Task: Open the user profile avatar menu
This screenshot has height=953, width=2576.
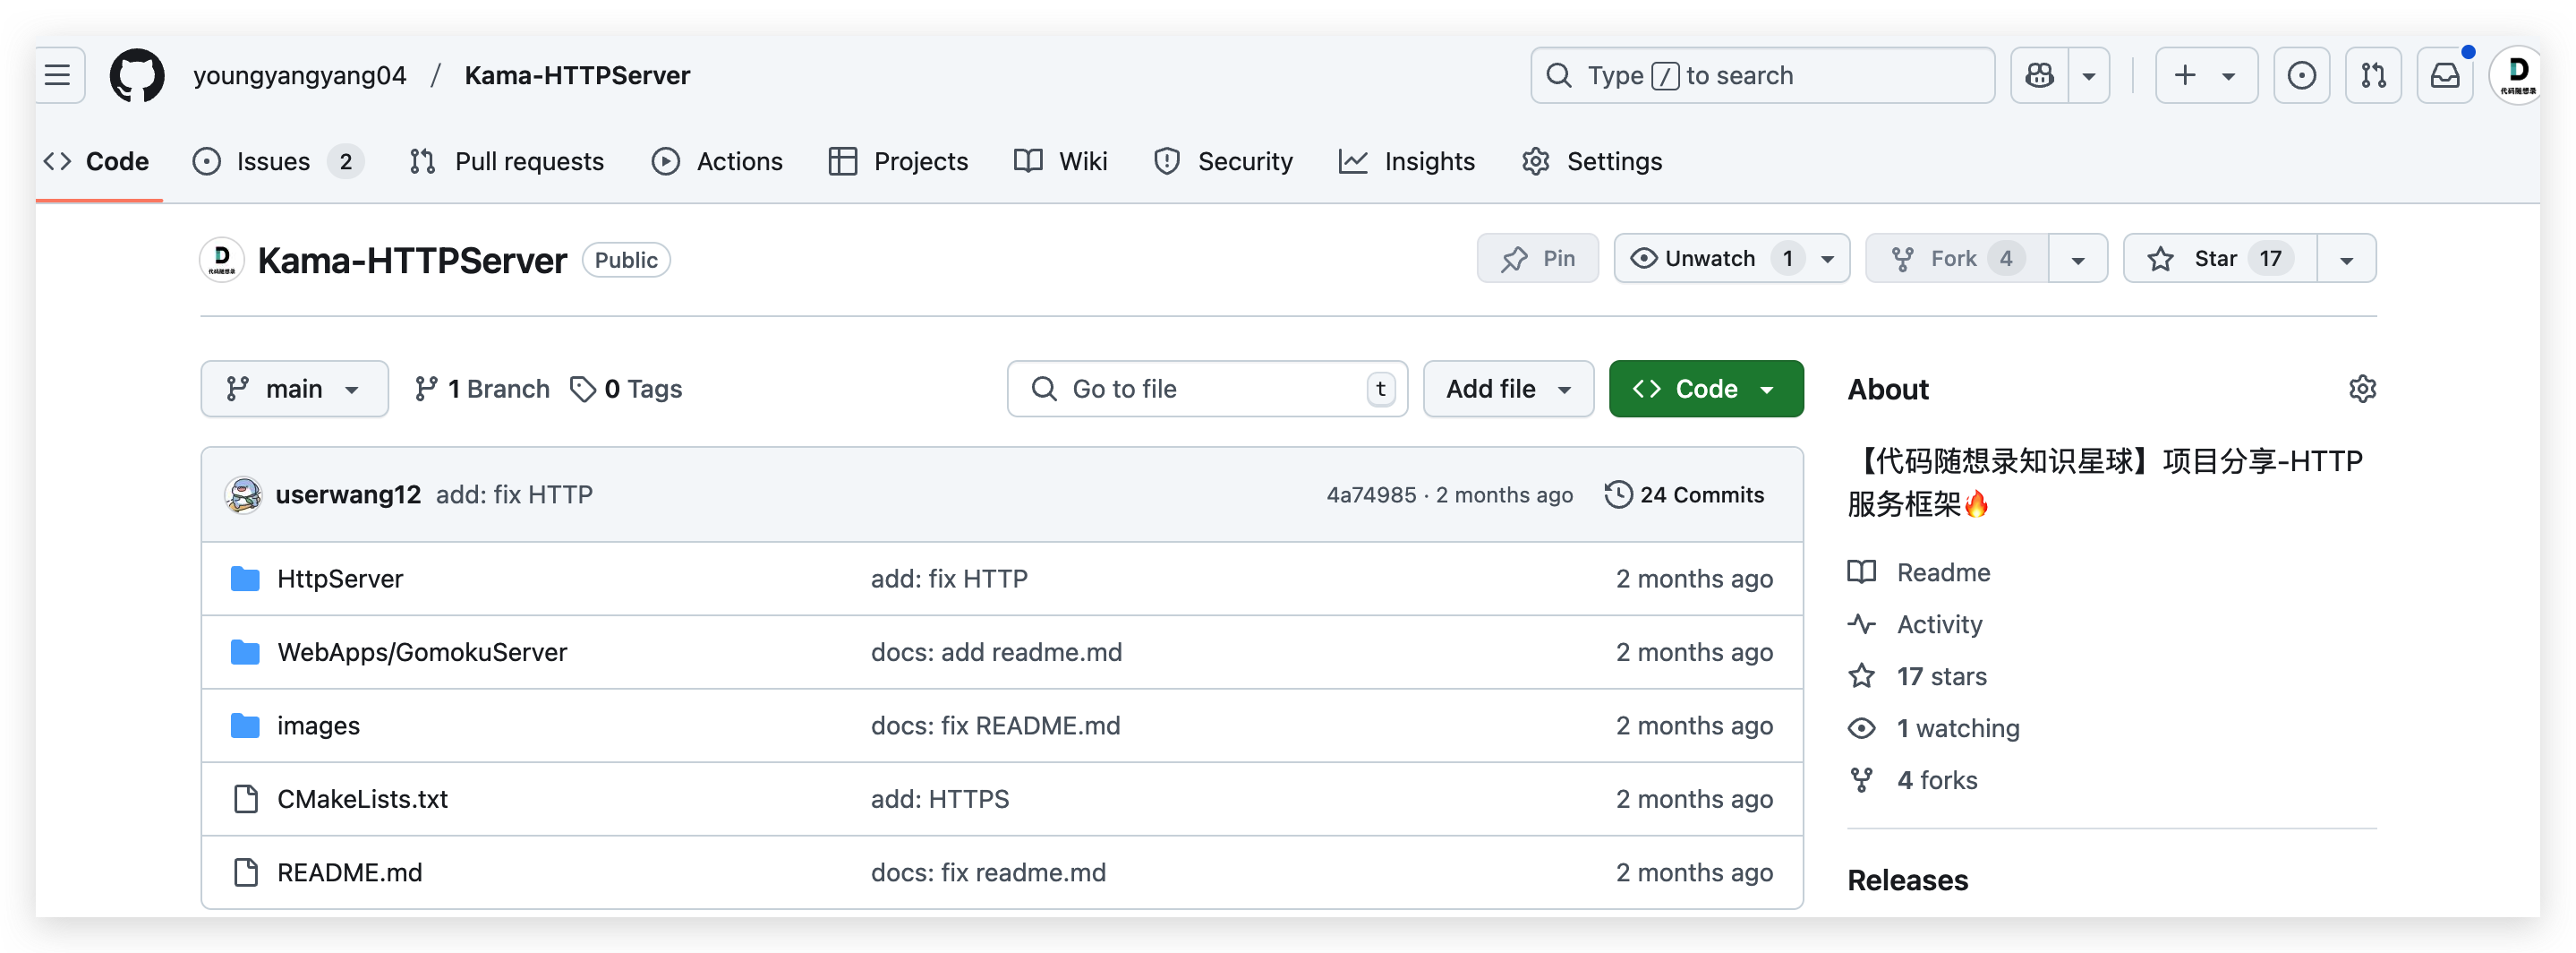Action: pyautogui.click(x=2517, y=75)
